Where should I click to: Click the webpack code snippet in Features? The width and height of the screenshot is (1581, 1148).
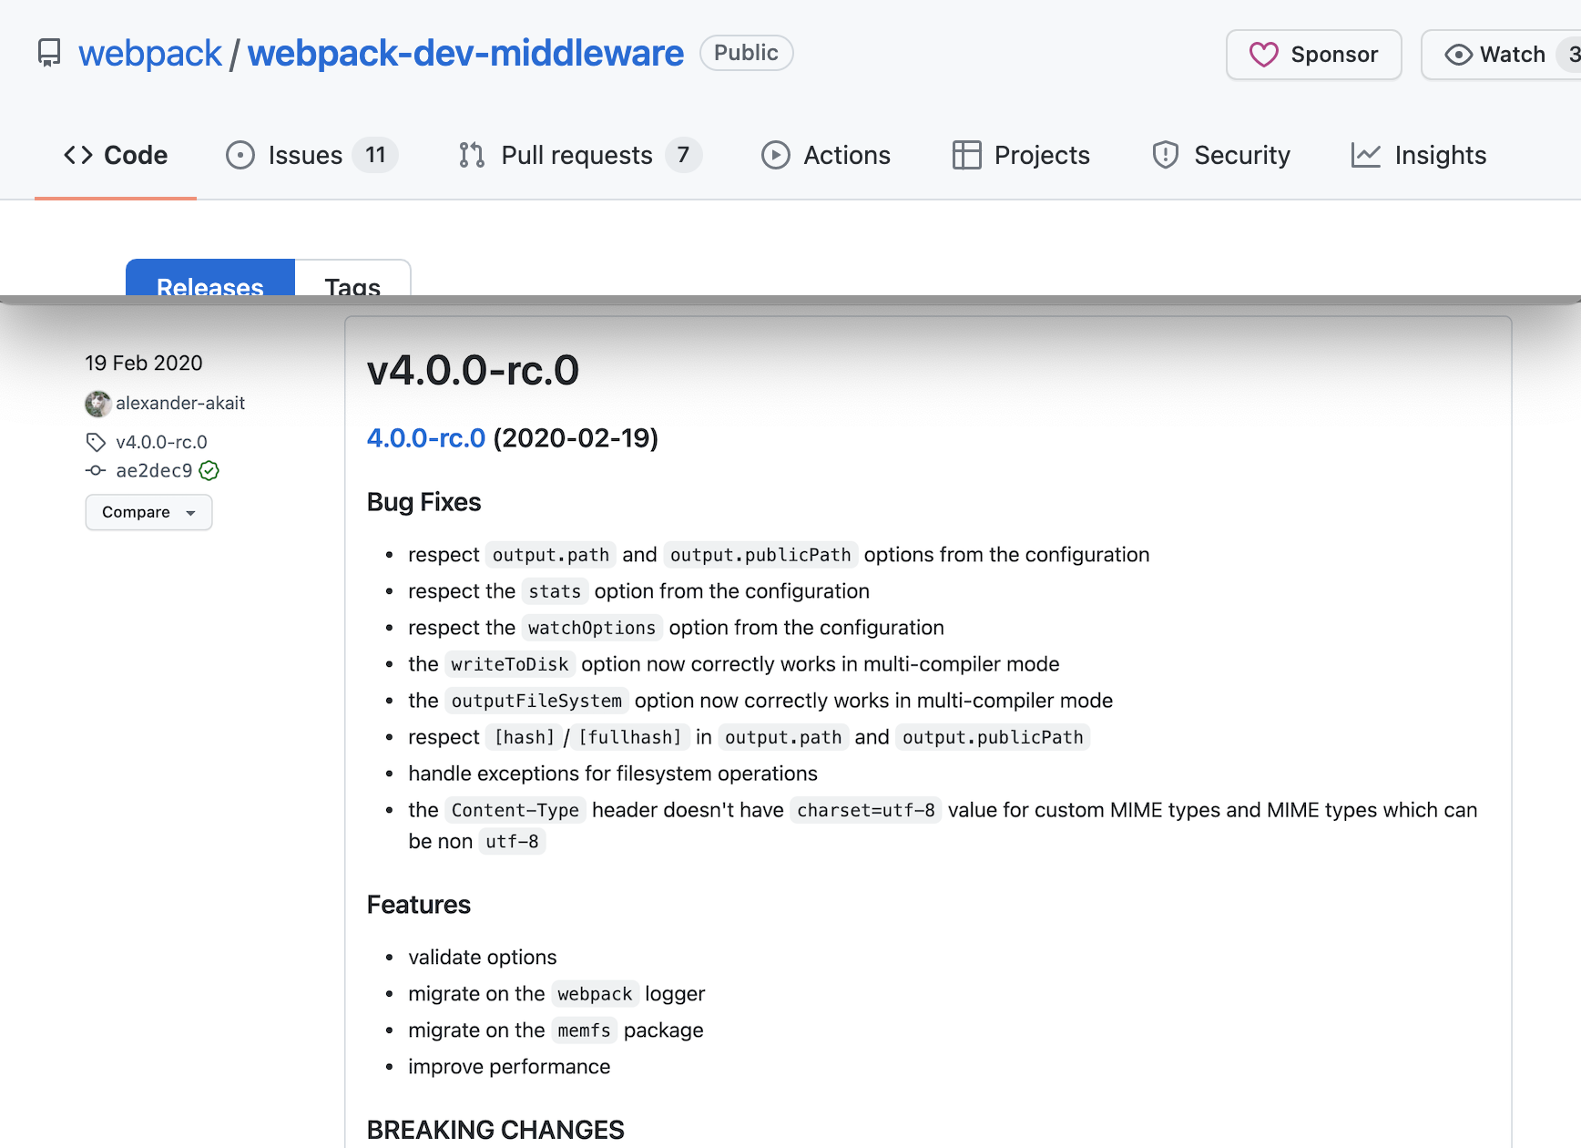tap(595, 994)
